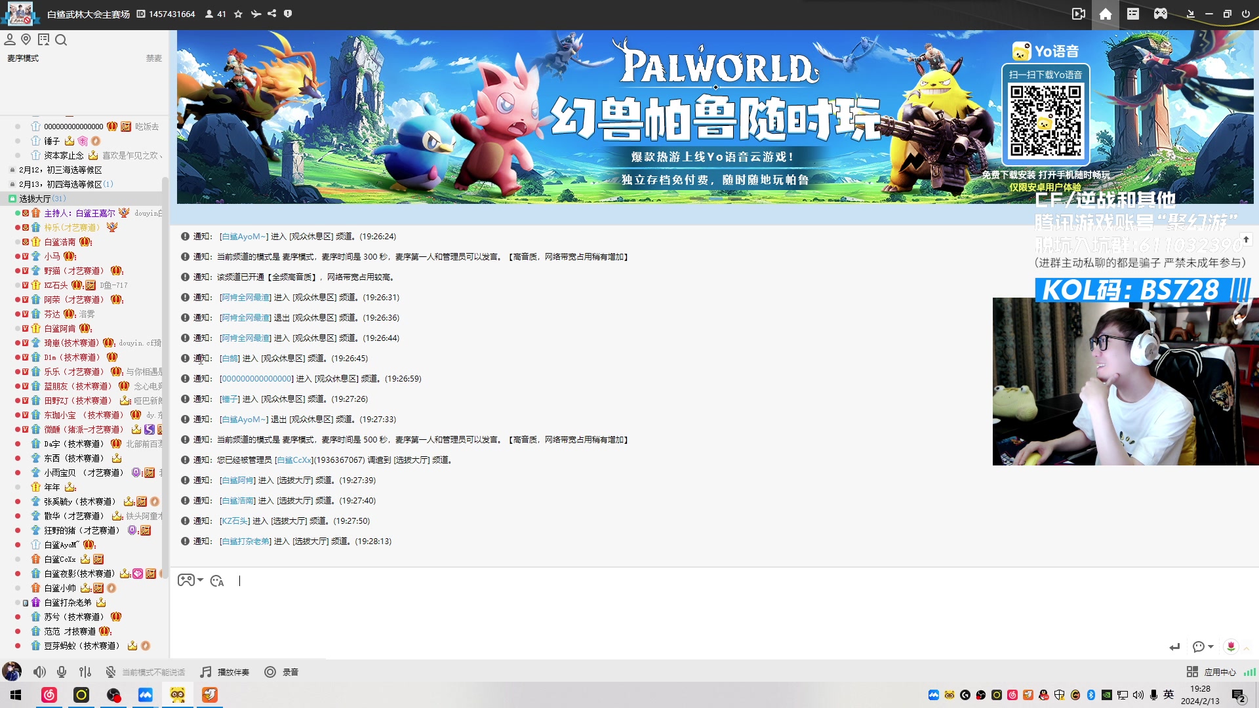1259x708 pixels.
Task: Favorite this channel with the star icon
Action: tap(238, 14)
